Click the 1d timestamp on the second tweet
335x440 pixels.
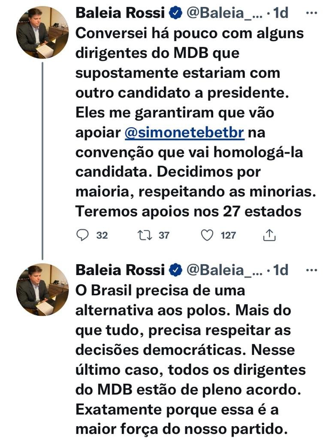pyautogui.click(x=281, y=270)
